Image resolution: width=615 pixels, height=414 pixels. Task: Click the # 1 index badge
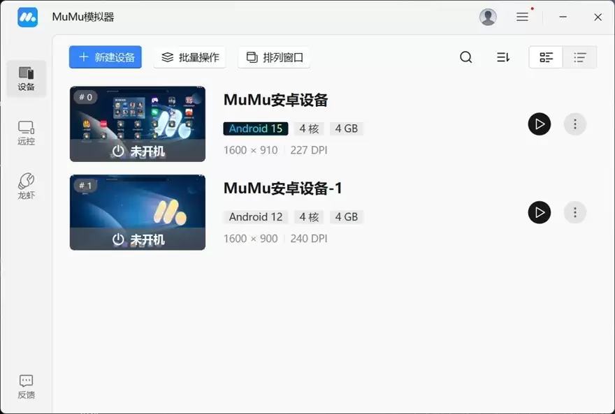pyautogui.click(x=85, y=186)
